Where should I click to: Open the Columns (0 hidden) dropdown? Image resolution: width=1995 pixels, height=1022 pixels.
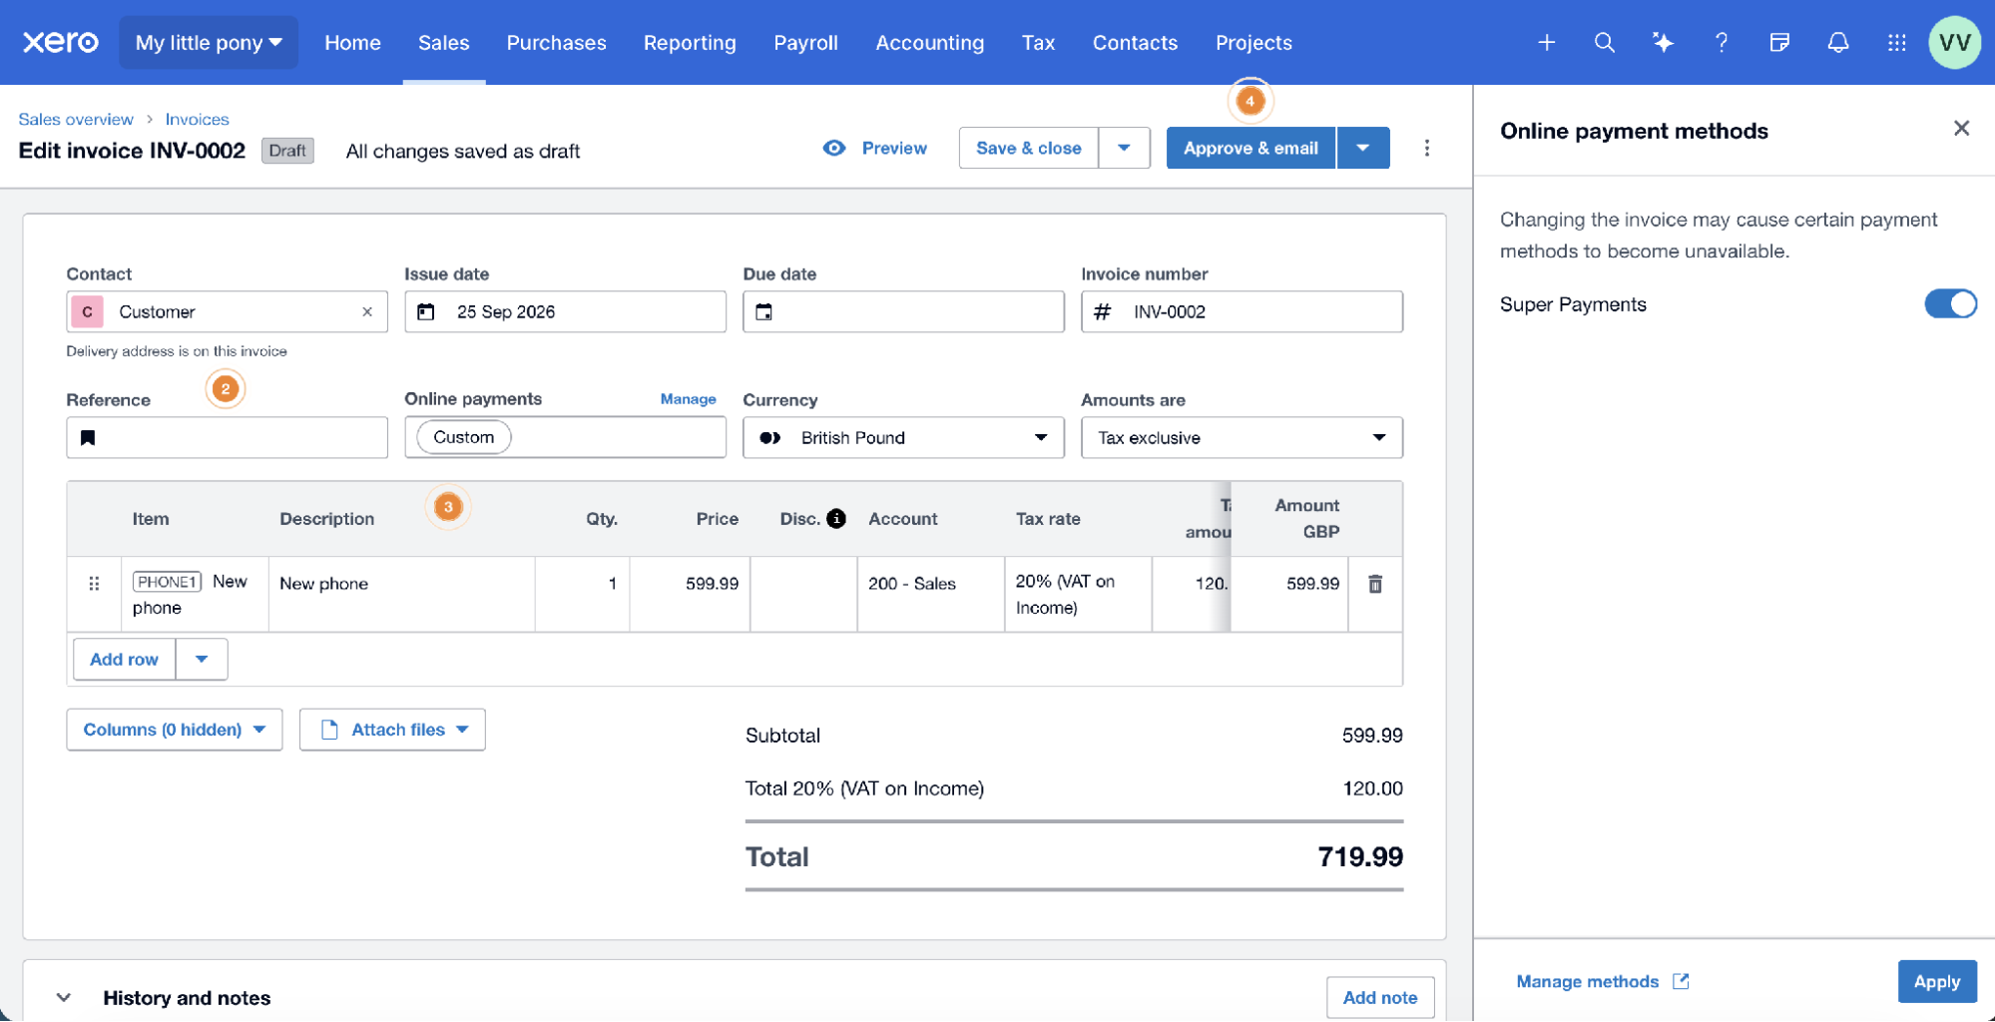point(175,730)
